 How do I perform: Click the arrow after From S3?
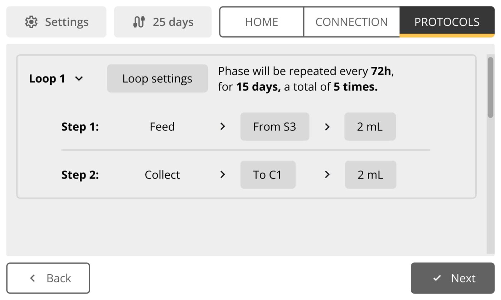point(327,127)
